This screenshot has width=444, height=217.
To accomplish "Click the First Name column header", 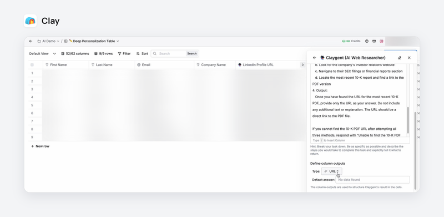I will coord(65,65).
